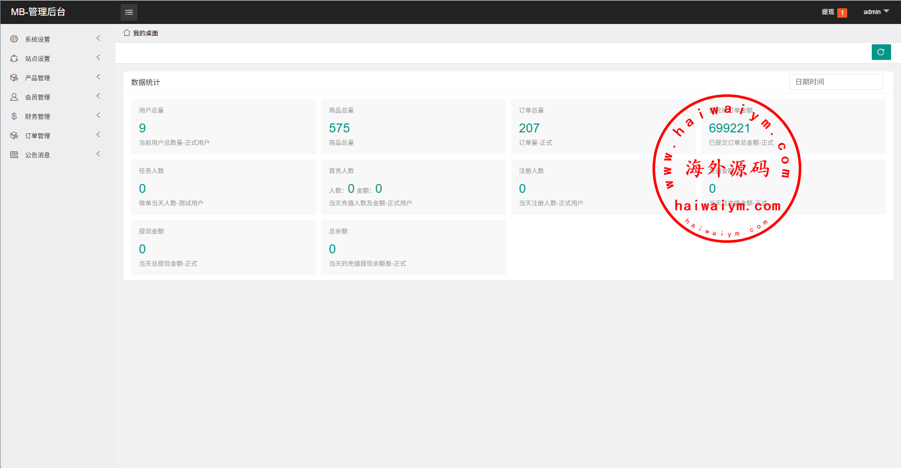
Task: Click the 日期时间 date input field
Action: tap(835, 82)
